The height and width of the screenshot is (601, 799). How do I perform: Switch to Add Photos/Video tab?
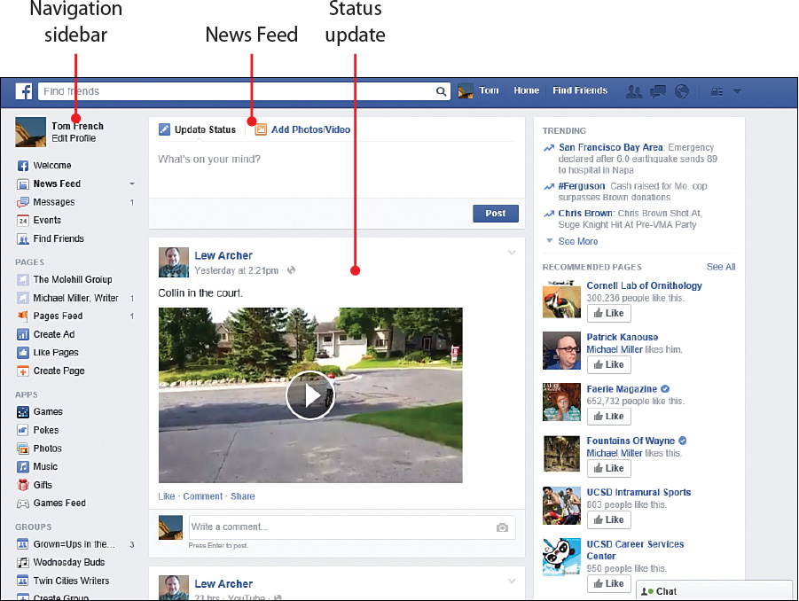(309, 129)
